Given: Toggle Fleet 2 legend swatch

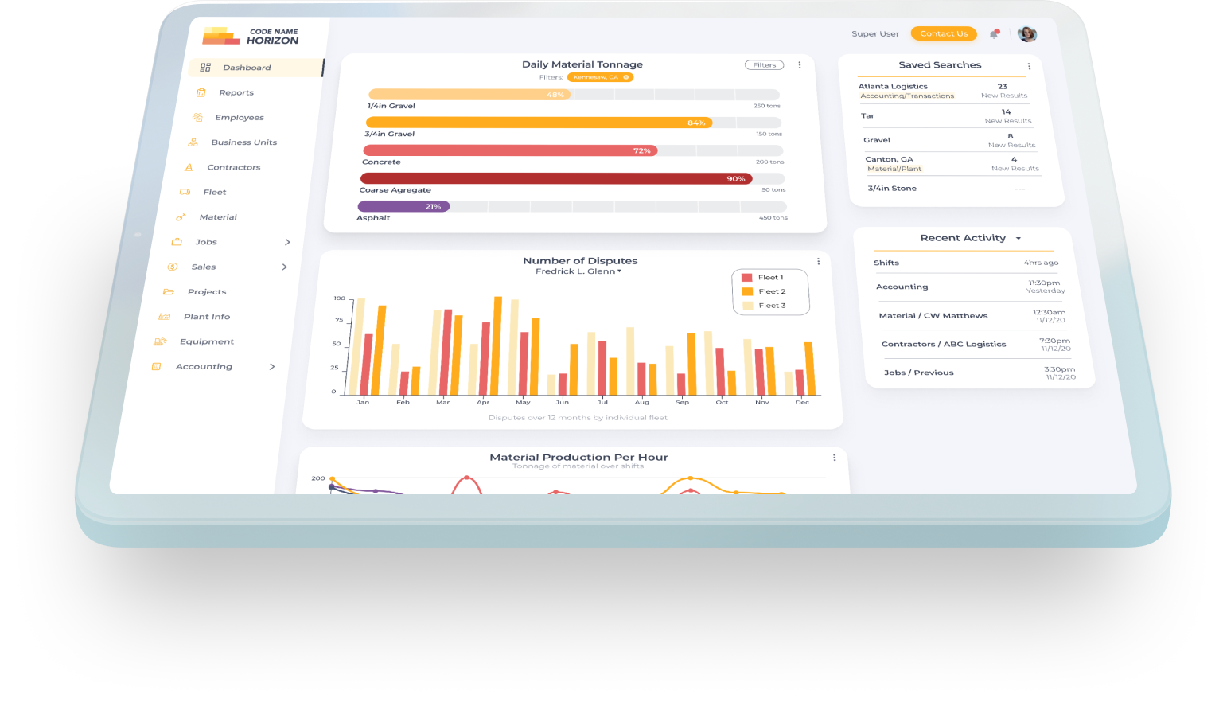Looking at the screenshot, I should pyautogui.click(x=747, y=291).
